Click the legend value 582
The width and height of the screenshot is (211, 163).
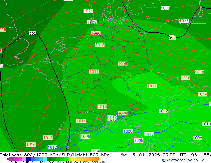[x=86, y=162]
